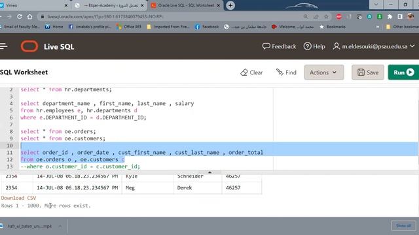Open the Chrome profile avatar
This screenshot has width=419, height=235.
(x=410, y=16)
